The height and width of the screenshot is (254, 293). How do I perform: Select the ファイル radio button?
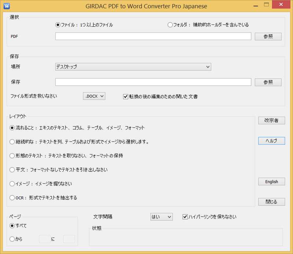[x=58, y=25]
